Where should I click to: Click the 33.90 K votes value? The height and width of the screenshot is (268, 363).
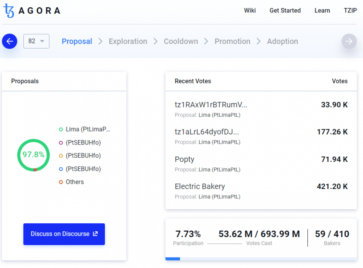[334, 105]
